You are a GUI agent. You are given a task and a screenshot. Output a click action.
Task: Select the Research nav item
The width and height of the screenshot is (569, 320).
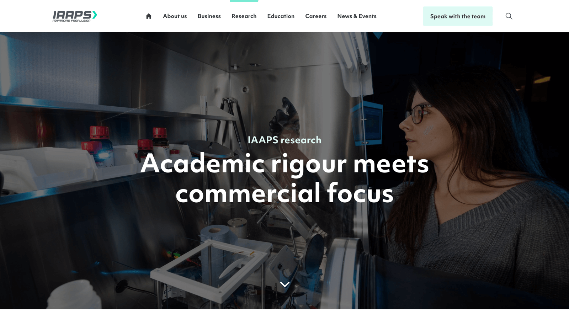pyautogui.click(x=244, y=16)
